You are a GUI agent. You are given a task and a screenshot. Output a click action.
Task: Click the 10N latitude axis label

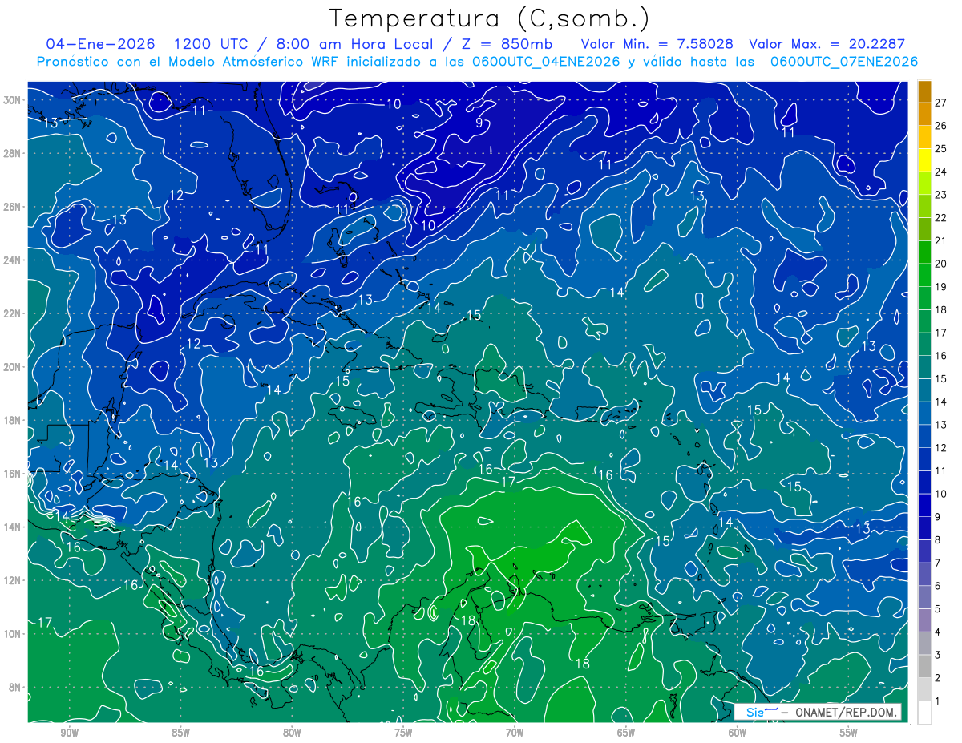point(12,633)
